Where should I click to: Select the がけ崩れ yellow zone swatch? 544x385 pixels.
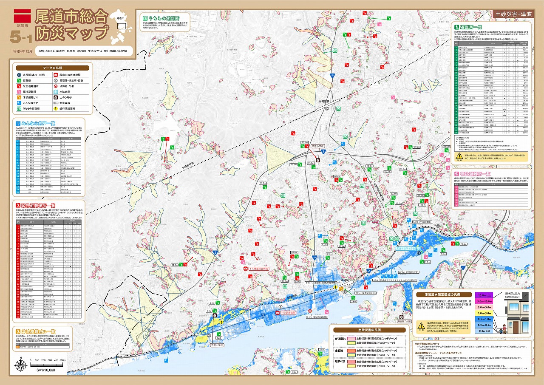tap(351, 343)
